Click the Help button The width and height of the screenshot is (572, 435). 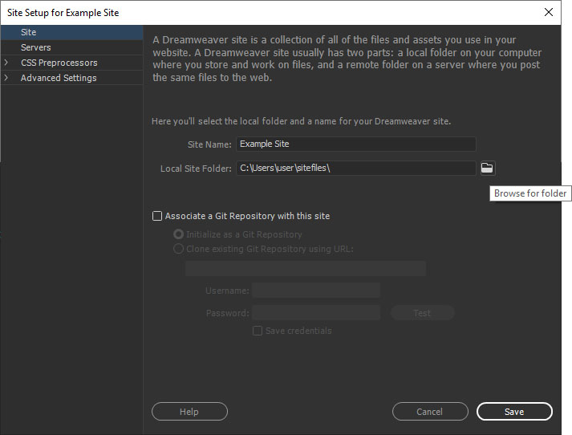click(x=189, y=412)
